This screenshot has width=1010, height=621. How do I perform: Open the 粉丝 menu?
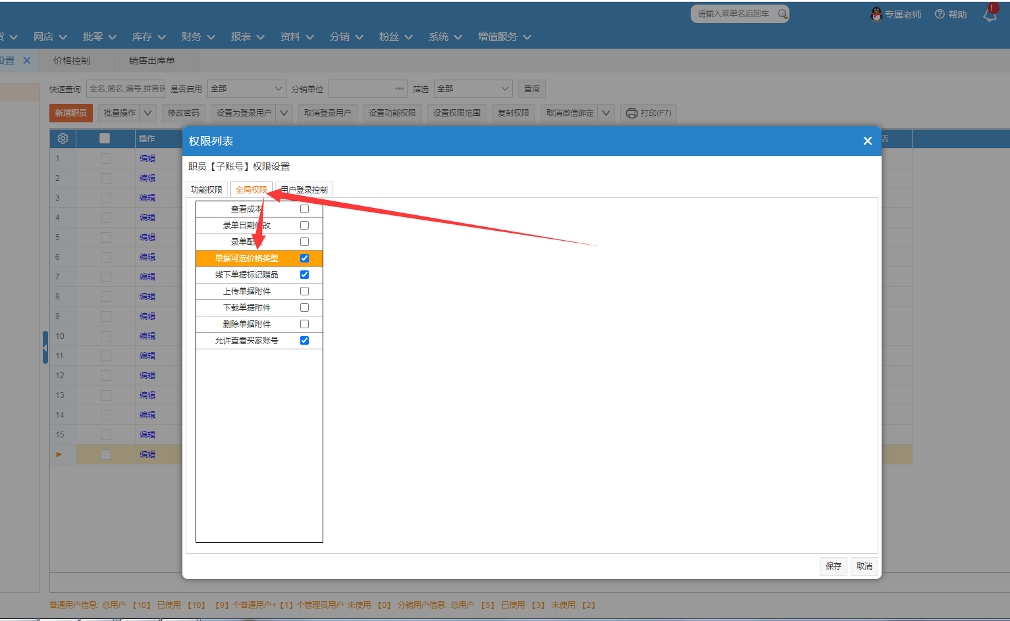pos(396,37)
